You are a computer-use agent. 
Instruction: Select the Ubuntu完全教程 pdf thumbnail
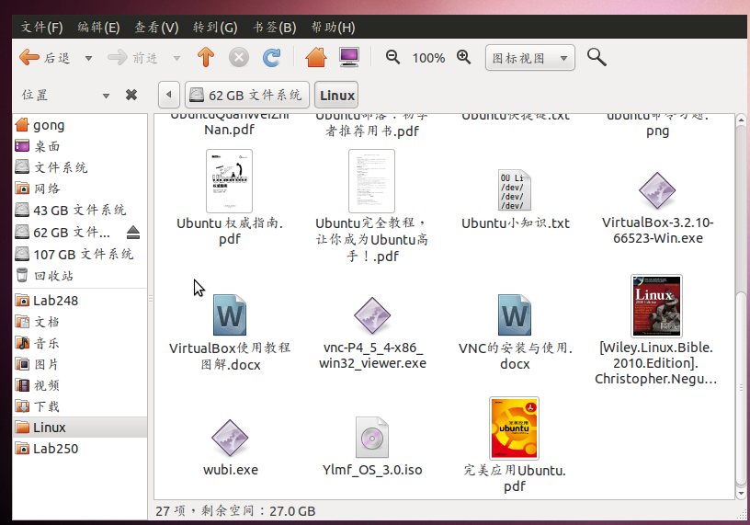[371, 181]
